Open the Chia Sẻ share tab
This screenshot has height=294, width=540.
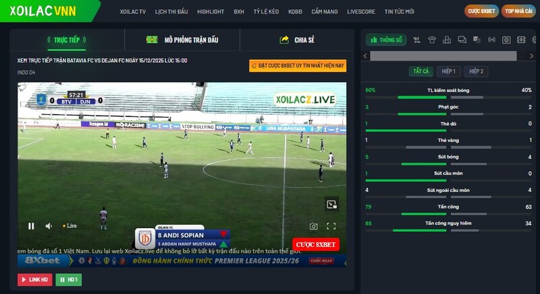coord(297,40)
